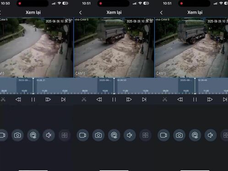Tap the battery indicator in the middle screen
The height and width of the screenshot is (171, 228).
[x=146, y=3]
